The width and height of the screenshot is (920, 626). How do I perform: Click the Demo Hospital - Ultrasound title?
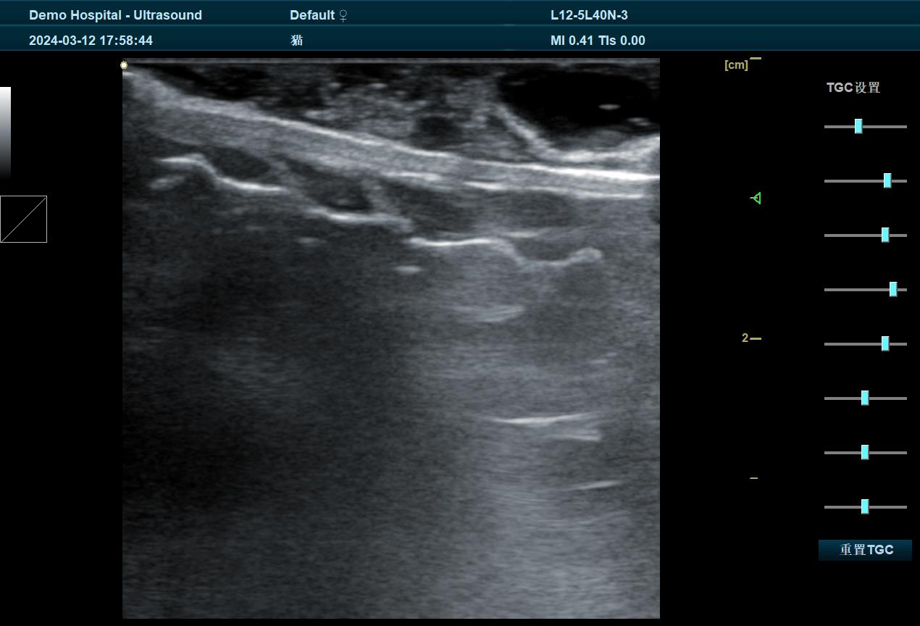115,15
